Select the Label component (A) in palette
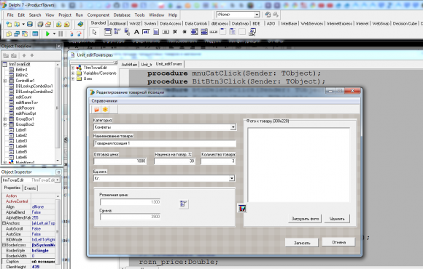The image size is (423, 269). 136,32
